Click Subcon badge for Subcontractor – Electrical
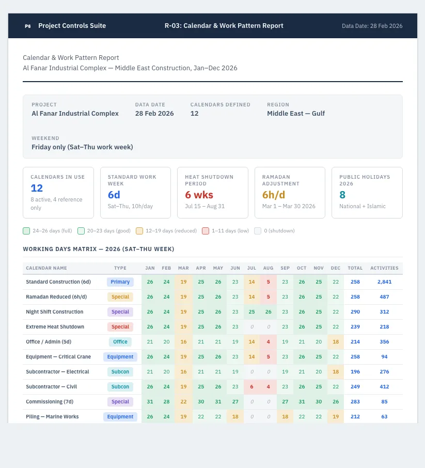The width and height of the screenshot is (425, 468). coord(120,371)
